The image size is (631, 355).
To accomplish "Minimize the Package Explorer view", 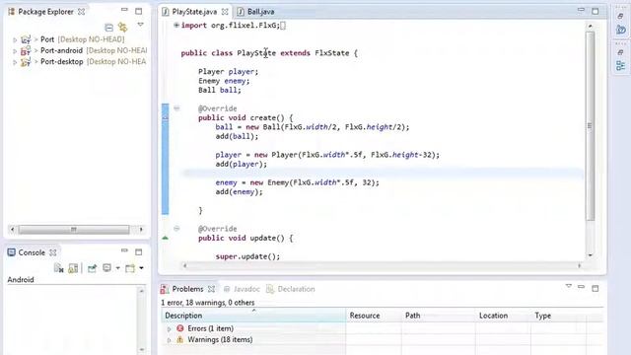I will (124, 10).
